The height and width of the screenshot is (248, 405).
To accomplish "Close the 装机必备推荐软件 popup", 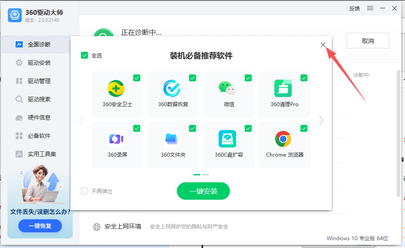I will coord(323,45).
